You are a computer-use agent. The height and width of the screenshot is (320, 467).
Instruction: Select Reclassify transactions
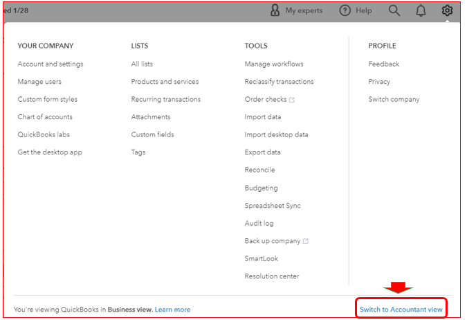(x=279, y=82)
